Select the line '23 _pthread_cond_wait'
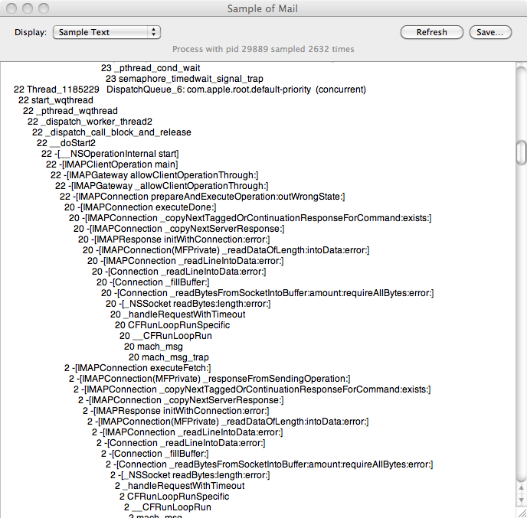527x518 pixels. [151, 68]
